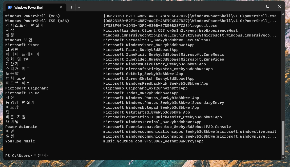Viewport: 290px width, 167px height.
Task: Click the text Windows PowerShell ISE (x86)
Action: click(37, 21)
